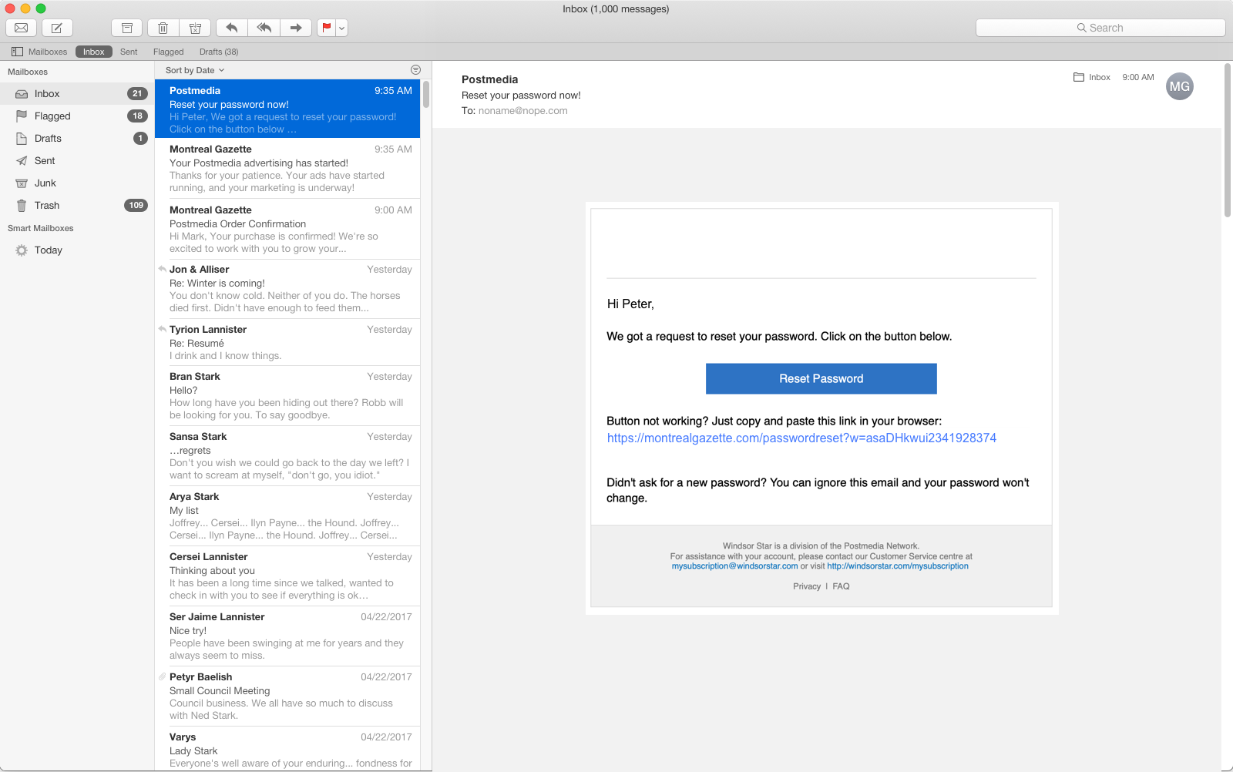Select Junk mailbox in sidebar
Screen dimensions: 1233x772
[x=77, y=183]
